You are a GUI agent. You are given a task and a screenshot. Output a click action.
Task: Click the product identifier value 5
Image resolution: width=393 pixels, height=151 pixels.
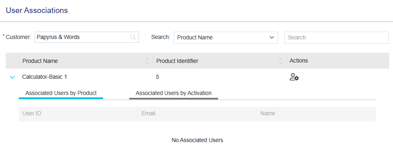point(157,77)
